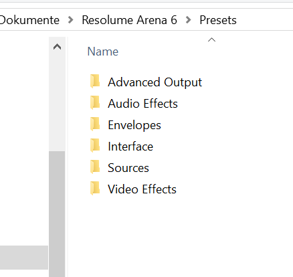Open the Audio Effects folder icon

coord(95,103)
